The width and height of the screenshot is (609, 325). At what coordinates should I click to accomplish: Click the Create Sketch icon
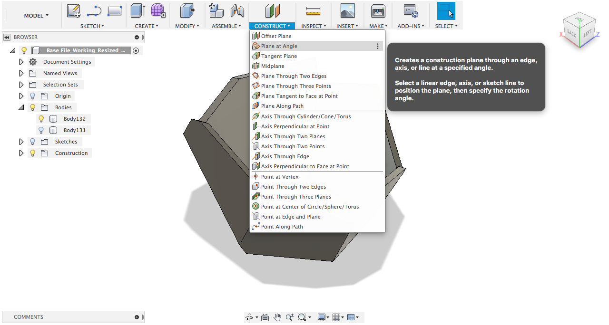pos(74,10)
